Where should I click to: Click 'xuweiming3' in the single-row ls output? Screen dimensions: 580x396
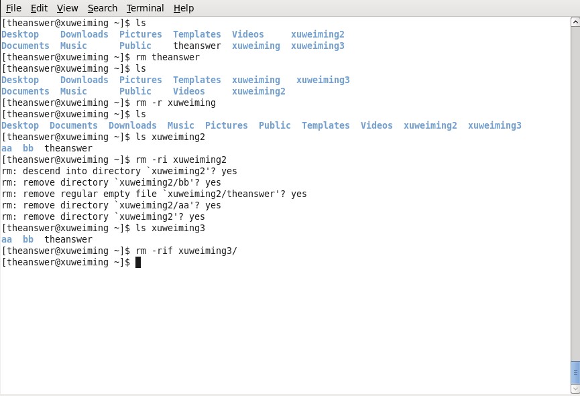[495, 126]
